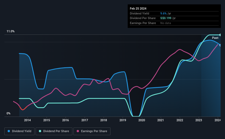
Task: Click the 11.0% y-axis label
Action: point(10,31)
